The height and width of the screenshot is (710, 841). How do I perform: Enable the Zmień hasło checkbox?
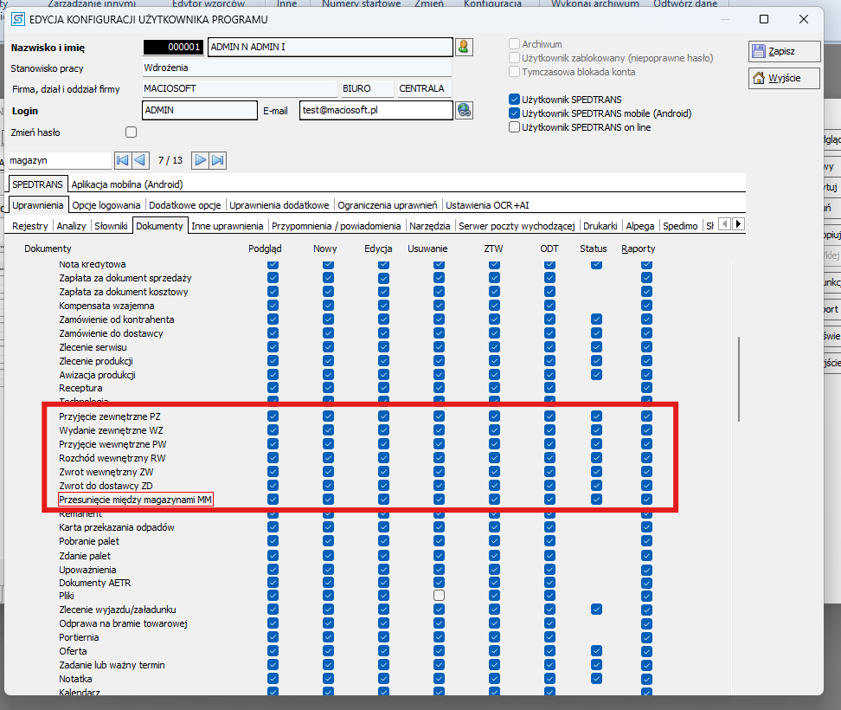coord(132,132)
